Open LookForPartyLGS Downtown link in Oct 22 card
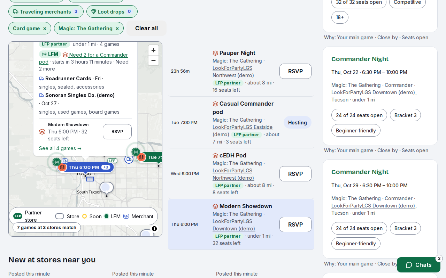The height and width of the screenshot is (278, 446). point(374,92)
